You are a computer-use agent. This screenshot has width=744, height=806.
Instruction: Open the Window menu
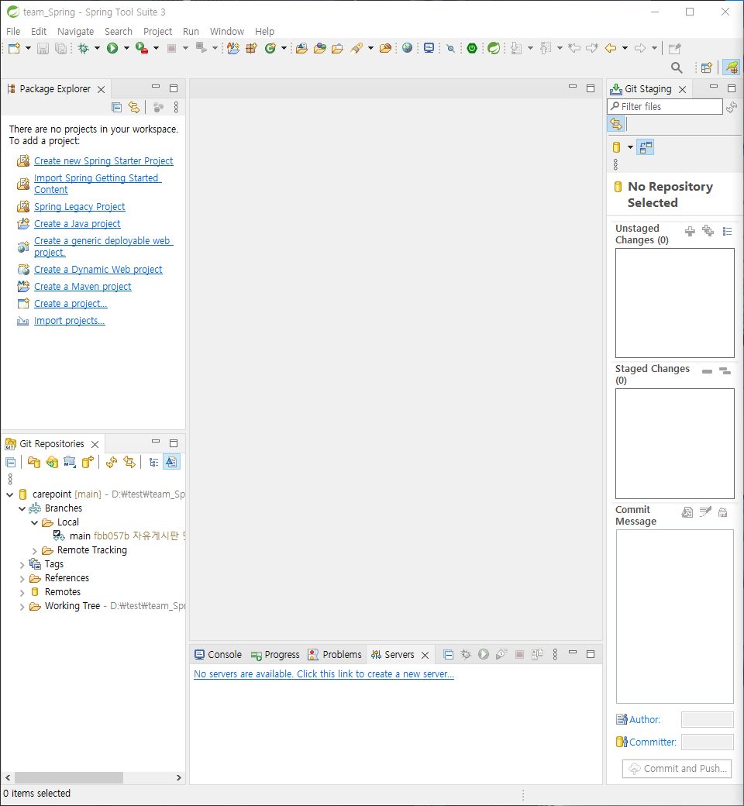click(227, 31)
